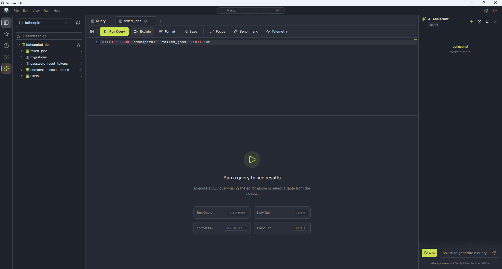Collapse the bdhospital database tree
The width and height of the screenshot is (502, 269).
18,45
